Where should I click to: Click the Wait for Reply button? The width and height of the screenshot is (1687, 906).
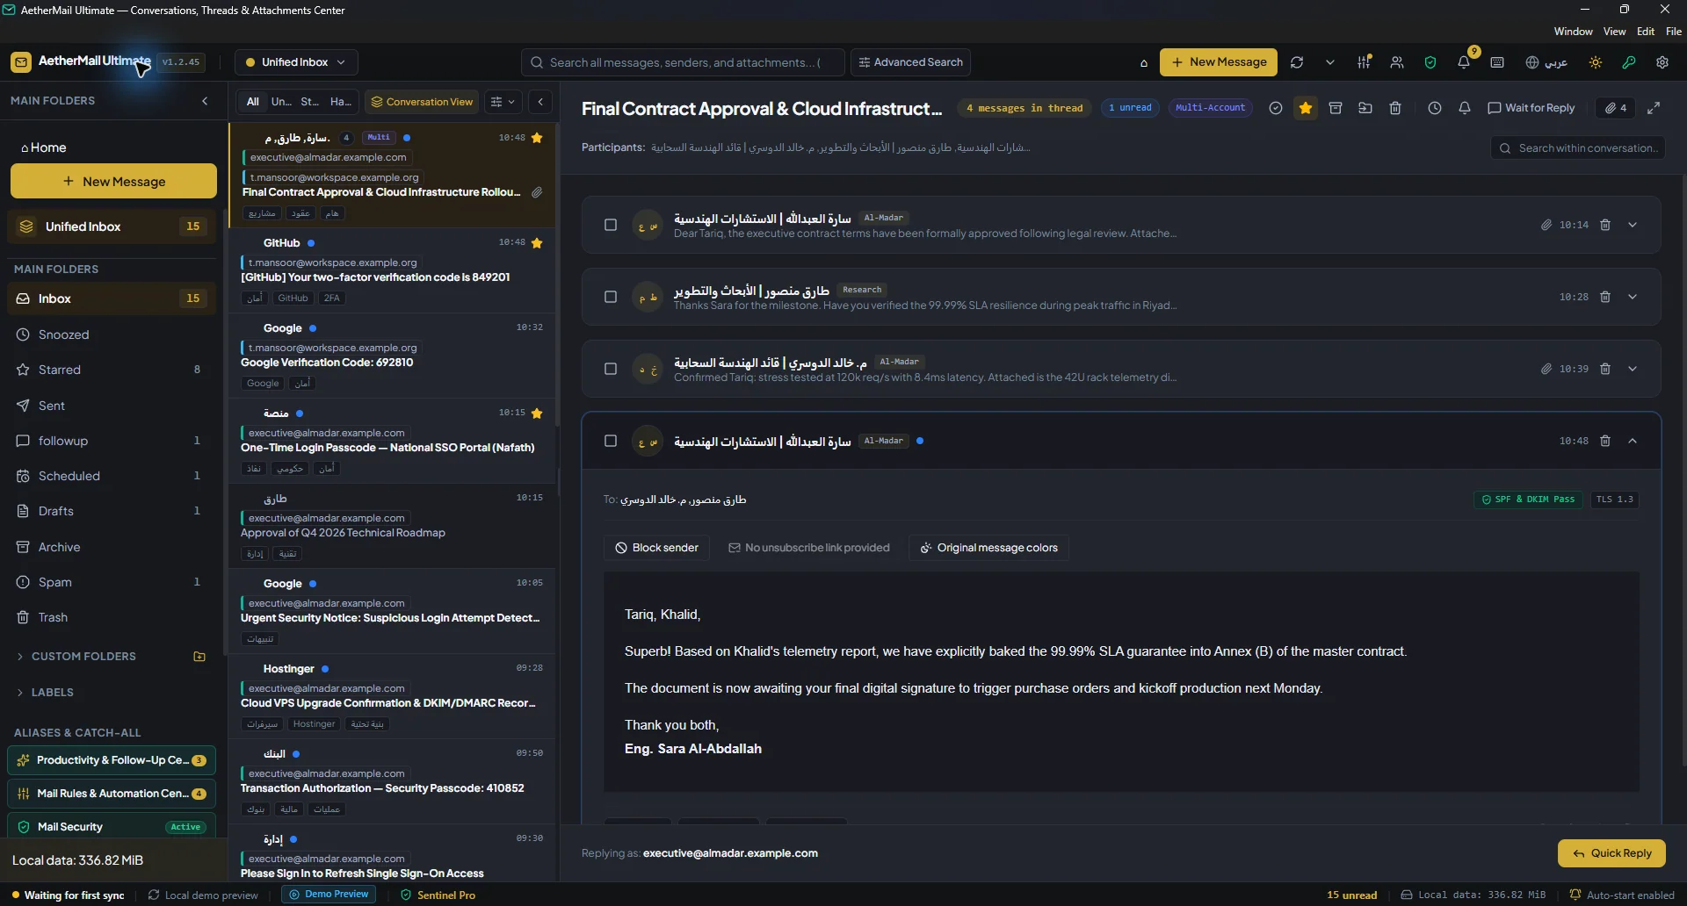(x=1531, y=108)
